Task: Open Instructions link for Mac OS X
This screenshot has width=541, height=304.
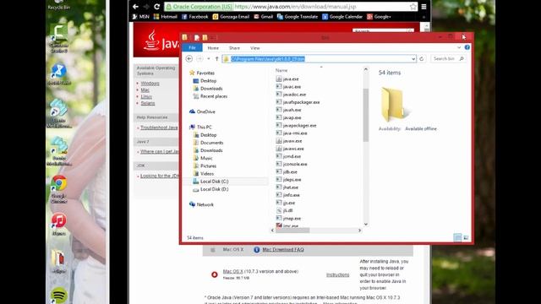Action: (338, 274)
